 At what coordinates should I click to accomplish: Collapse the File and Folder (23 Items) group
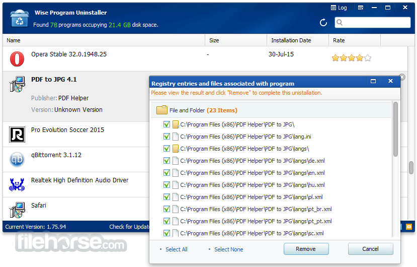(271, 110)
